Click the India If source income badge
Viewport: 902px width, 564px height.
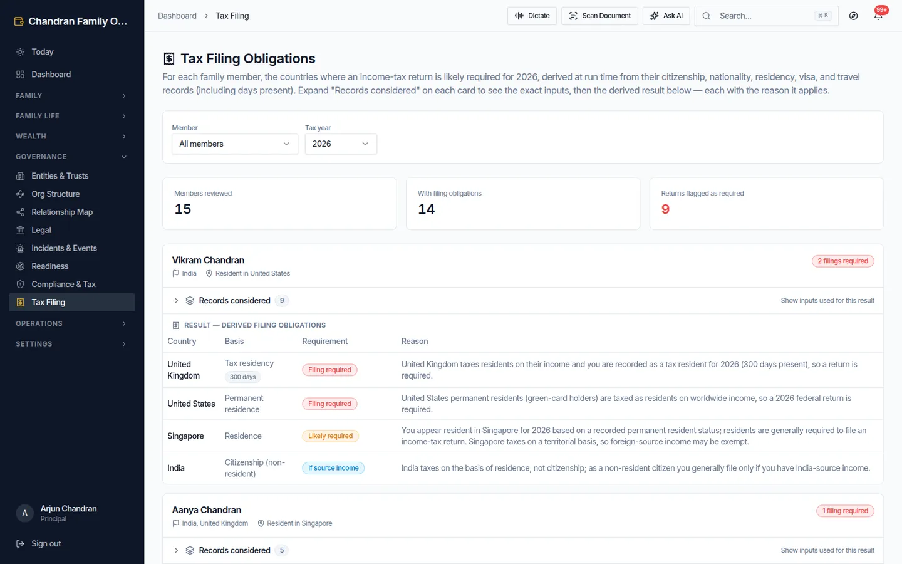(x=333, y=468)
